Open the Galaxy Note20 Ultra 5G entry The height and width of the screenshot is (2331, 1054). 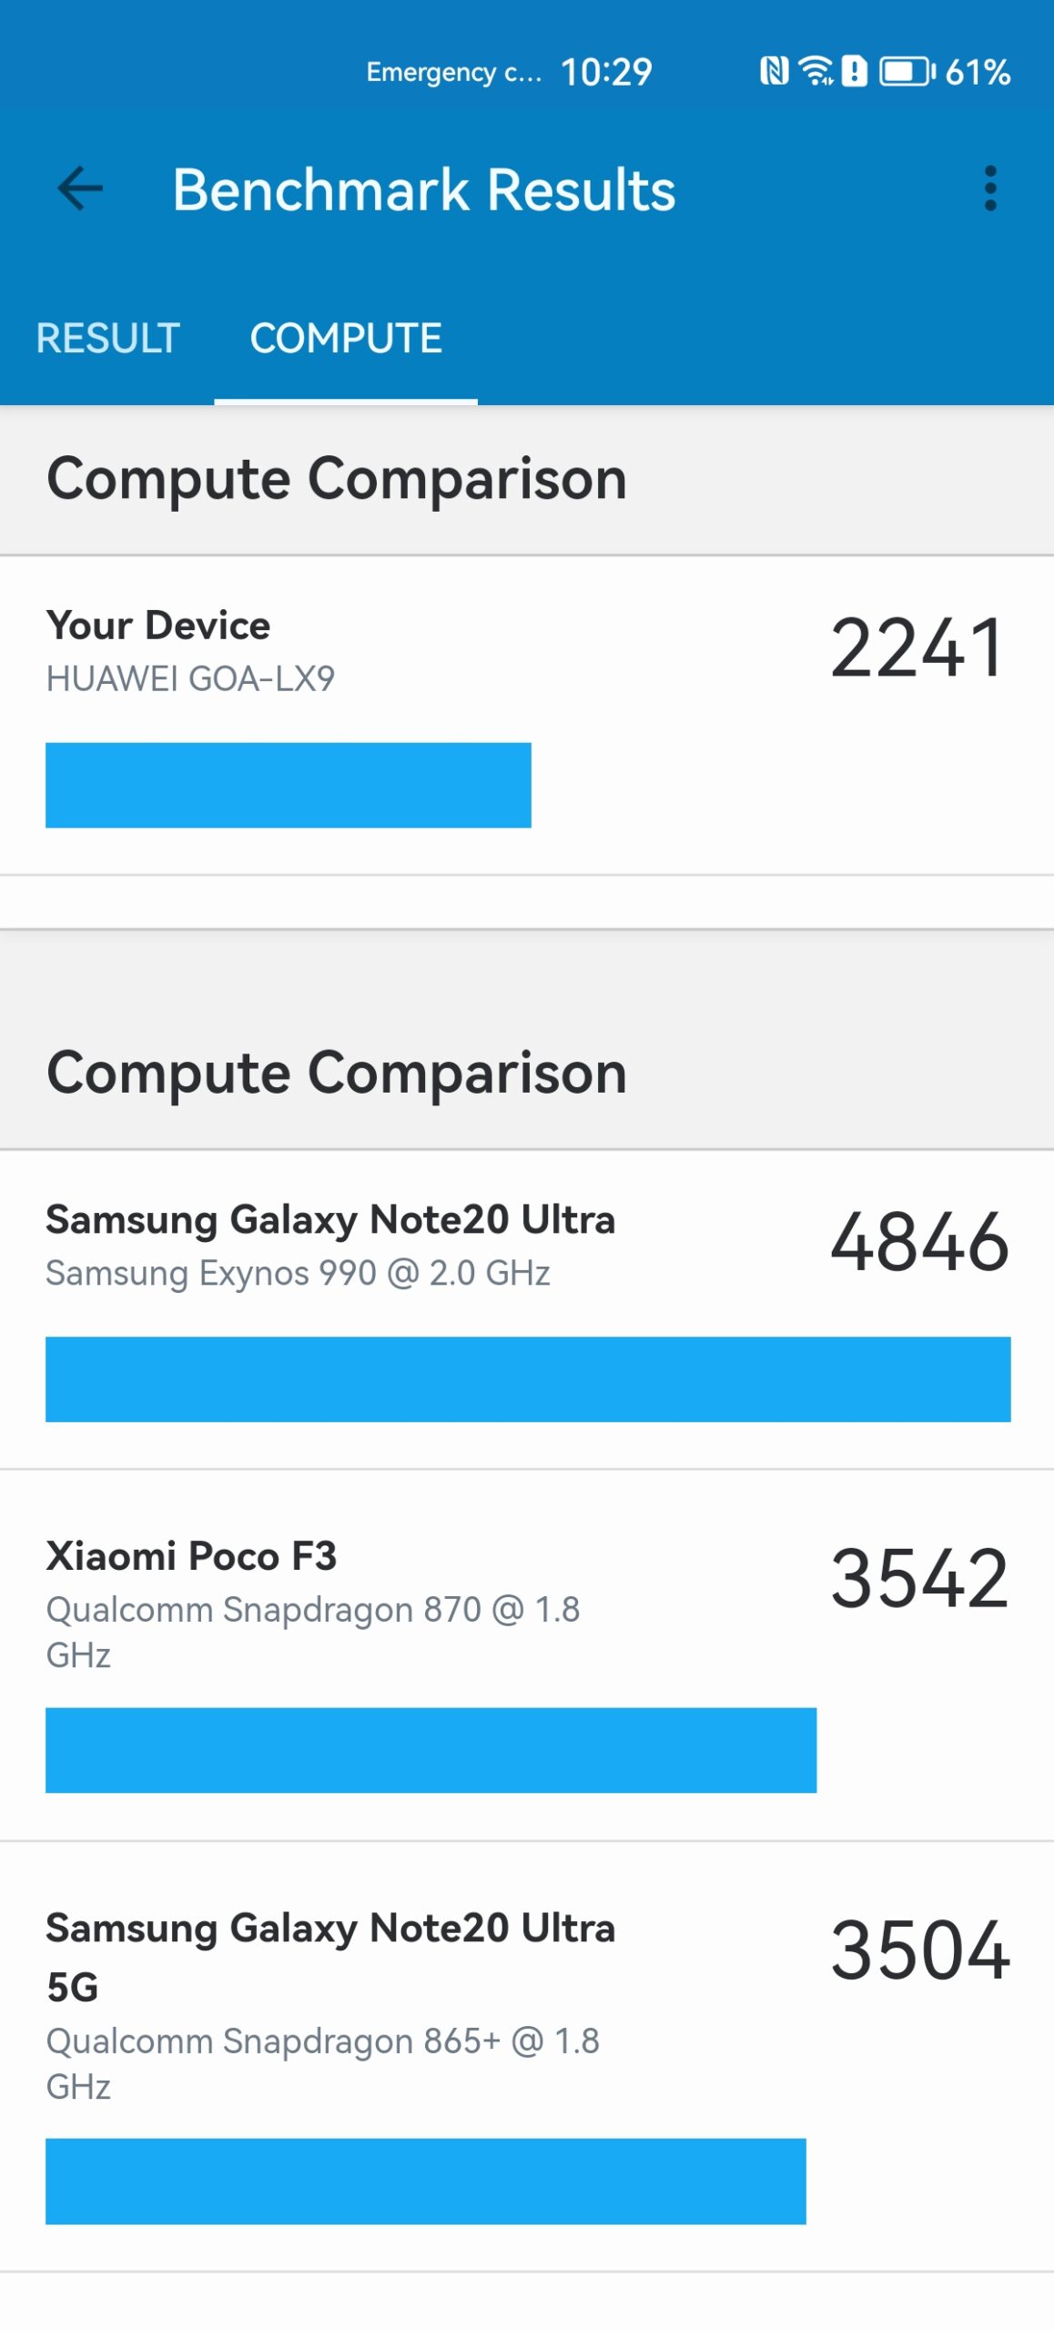pos(527,2056)
